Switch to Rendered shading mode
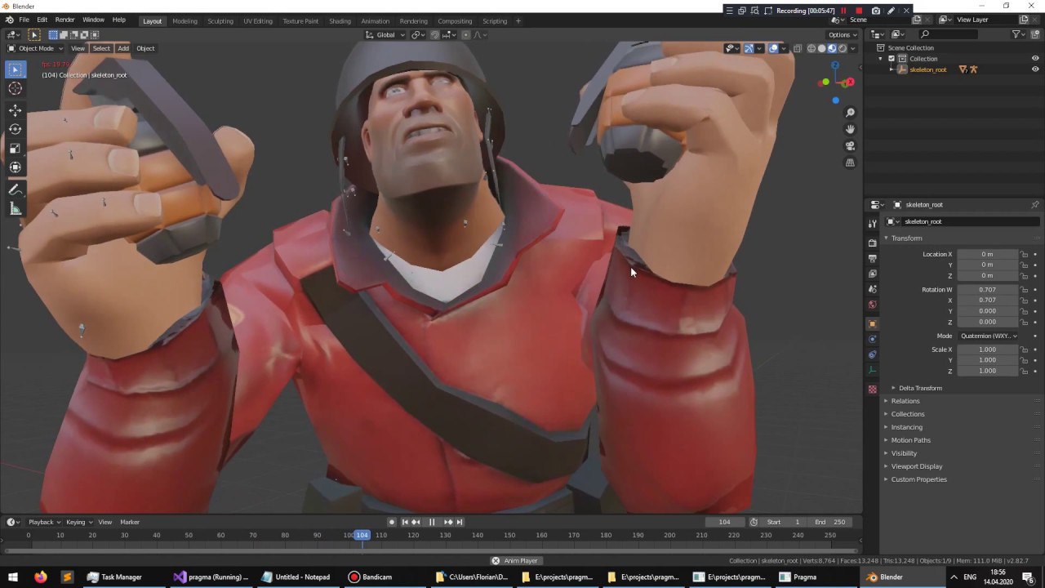This screenshot has width=1045, height=588. pos(843,48)
